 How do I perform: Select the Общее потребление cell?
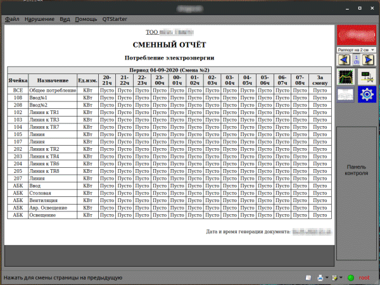point(53,91)
